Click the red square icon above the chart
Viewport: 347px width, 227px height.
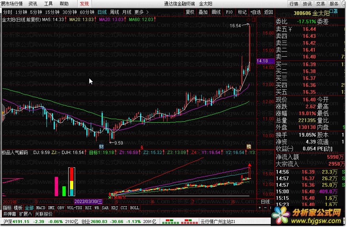(x=254, y=20)
